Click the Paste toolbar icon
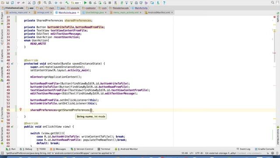The image size is (280, 158). coord(39,3)
